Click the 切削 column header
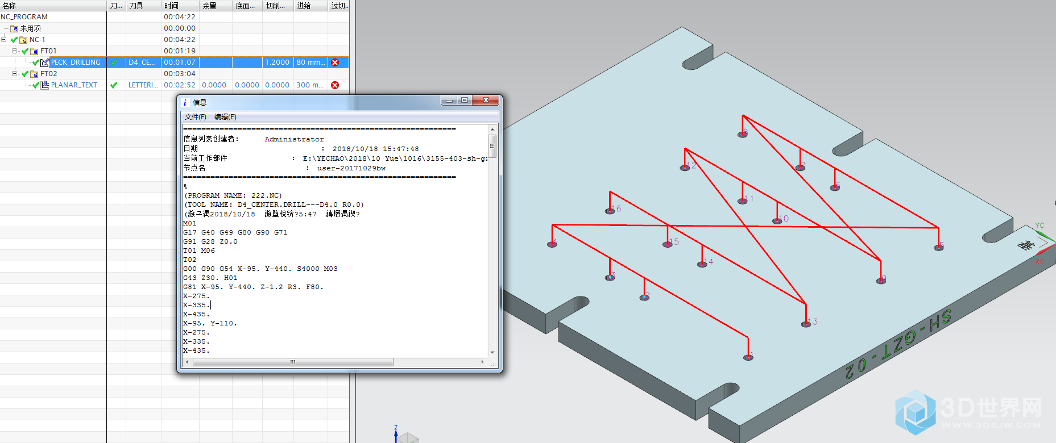 coord(279,6)
